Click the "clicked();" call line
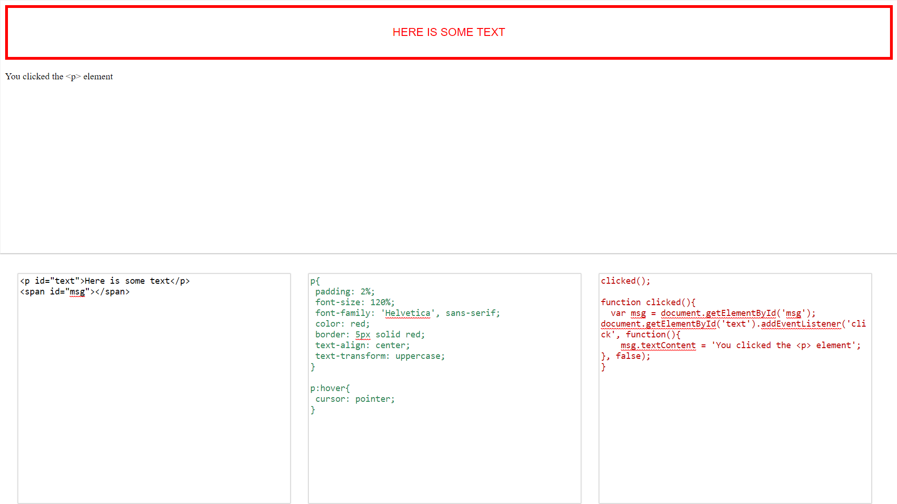 626,281
